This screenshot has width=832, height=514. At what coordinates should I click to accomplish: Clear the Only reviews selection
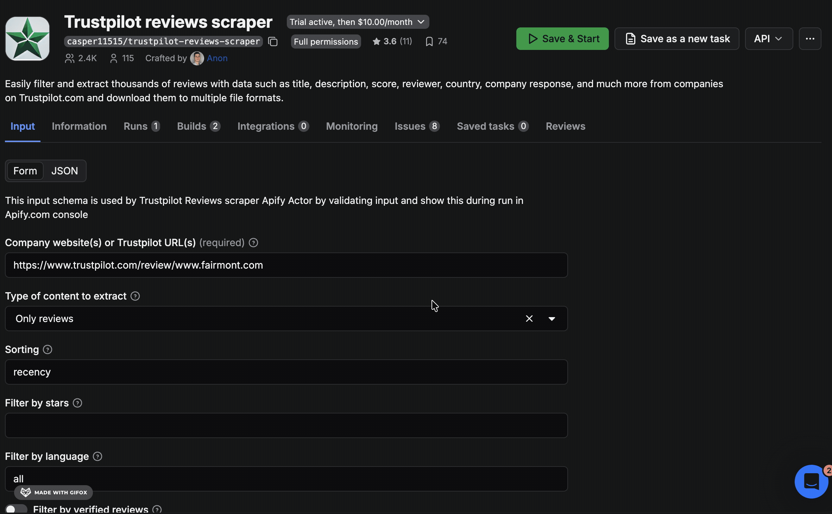(529, 319)
